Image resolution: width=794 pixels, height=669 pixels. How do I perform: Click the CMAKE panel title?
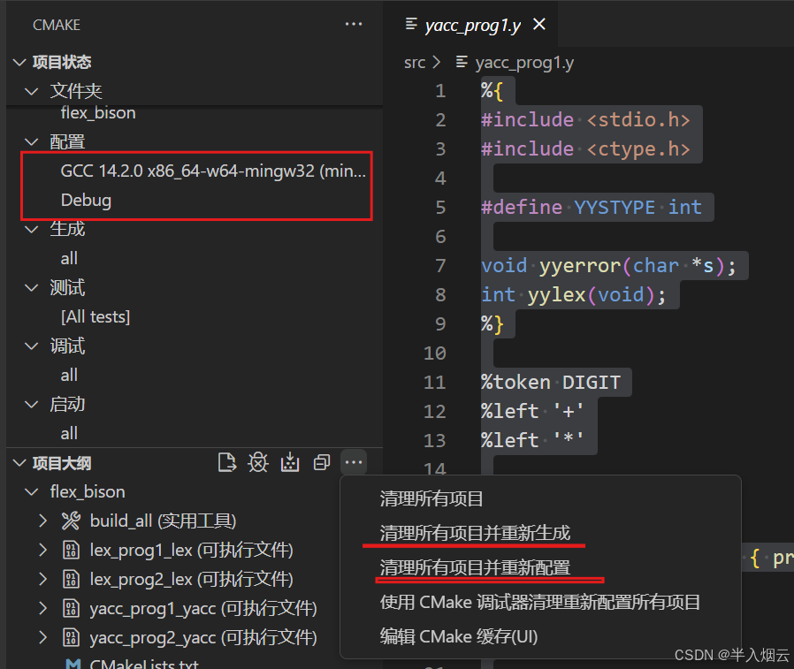click(57, 25)
